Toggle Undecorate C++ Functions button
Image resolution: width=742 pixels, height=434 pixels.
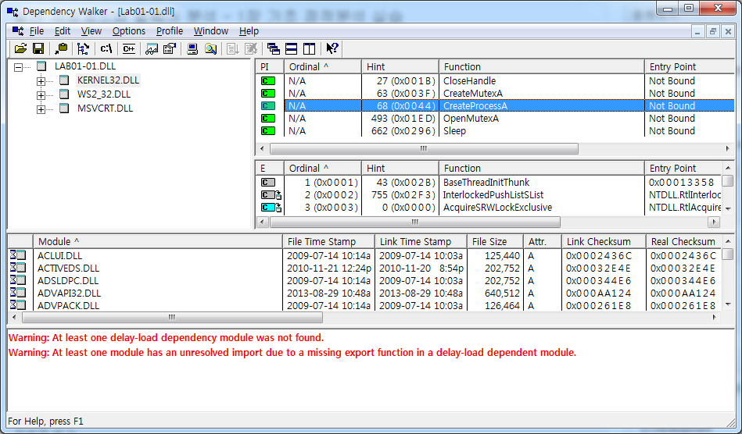point(128,48)
